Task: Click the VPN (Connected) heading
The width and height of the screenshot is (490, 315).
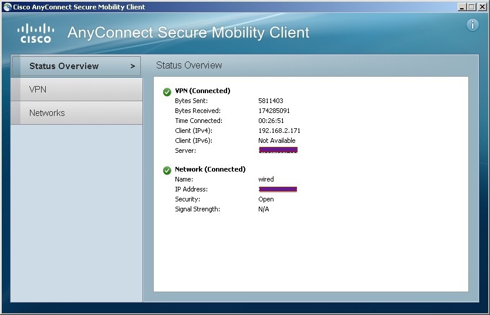Action: [202, 91]
